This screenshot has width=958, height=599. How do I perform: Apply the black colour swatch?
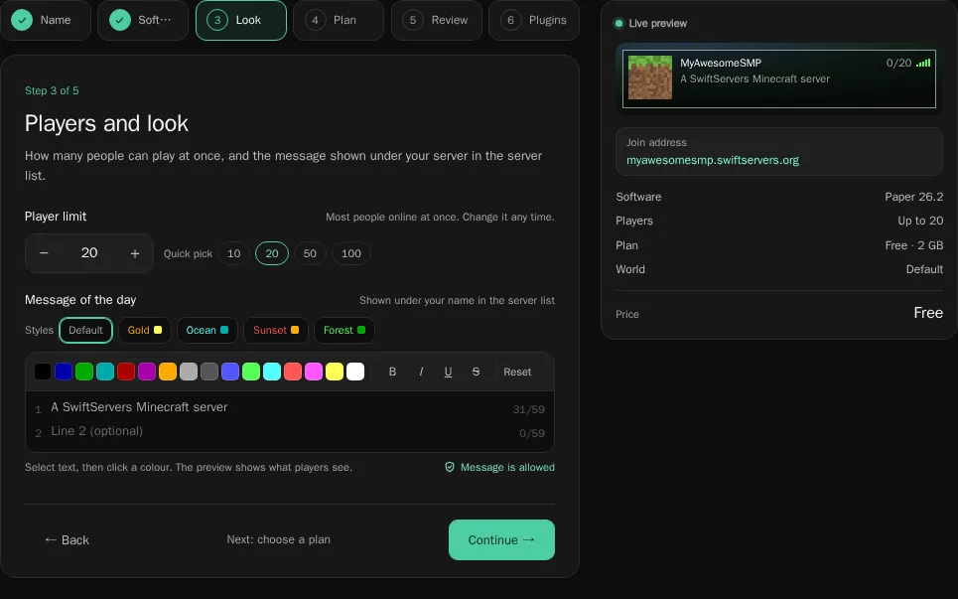click(43, 372)
